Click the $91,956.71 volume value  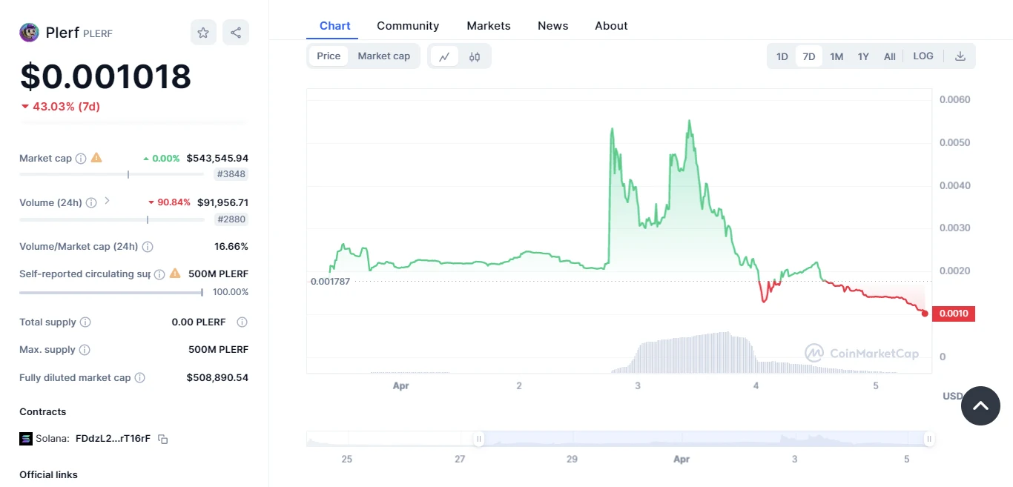coord(222,202)
